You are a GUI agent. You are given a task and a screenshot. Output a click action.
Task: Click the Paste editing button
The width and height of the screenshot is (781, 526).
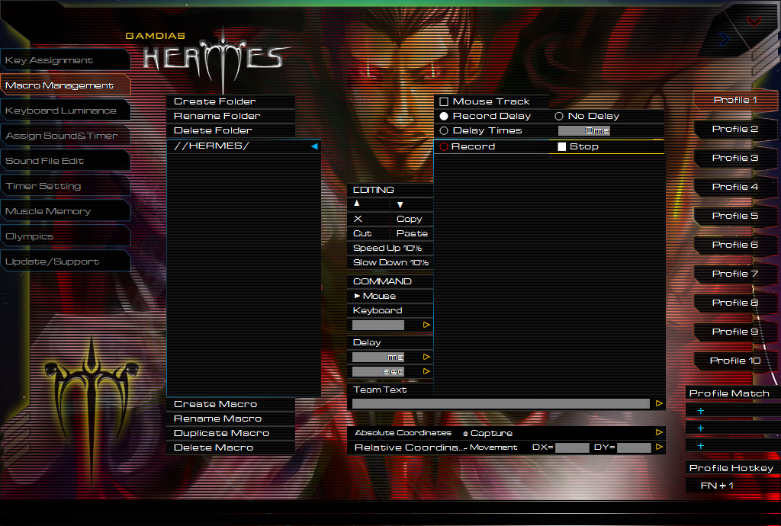coord(412,233)
